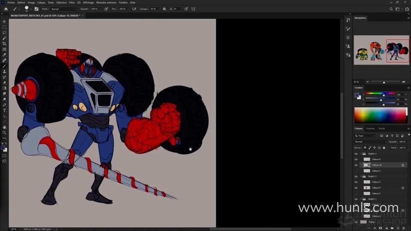Viewport: 411px width, 231px height.
Task: Select the Calque 5 layer
Action: pos(376,182)
